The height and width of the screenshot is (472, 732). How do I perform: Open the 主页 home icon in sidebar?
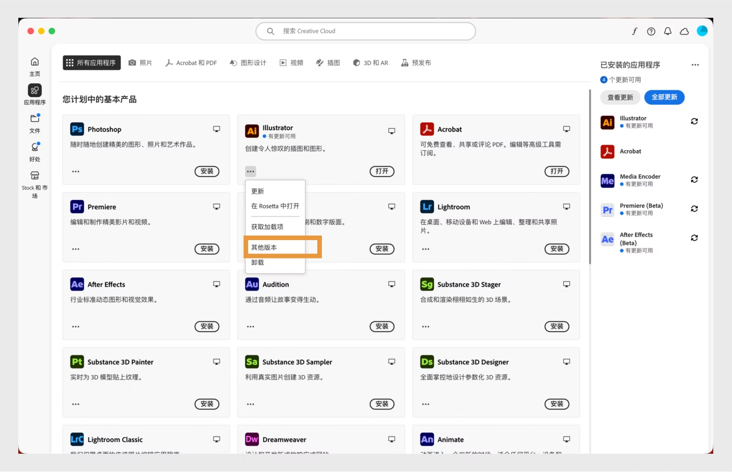tap(35, 62)
